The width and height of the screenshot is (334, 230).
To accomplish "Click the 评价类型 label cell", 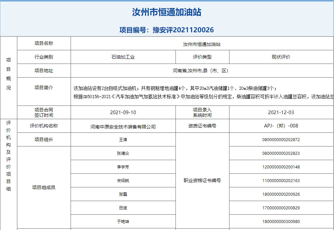I will 202,57.
